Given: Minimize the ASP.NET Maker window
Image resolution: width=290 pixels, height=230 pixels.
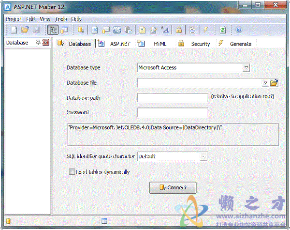Looking at the screenshot, I should tap(245, 5).
